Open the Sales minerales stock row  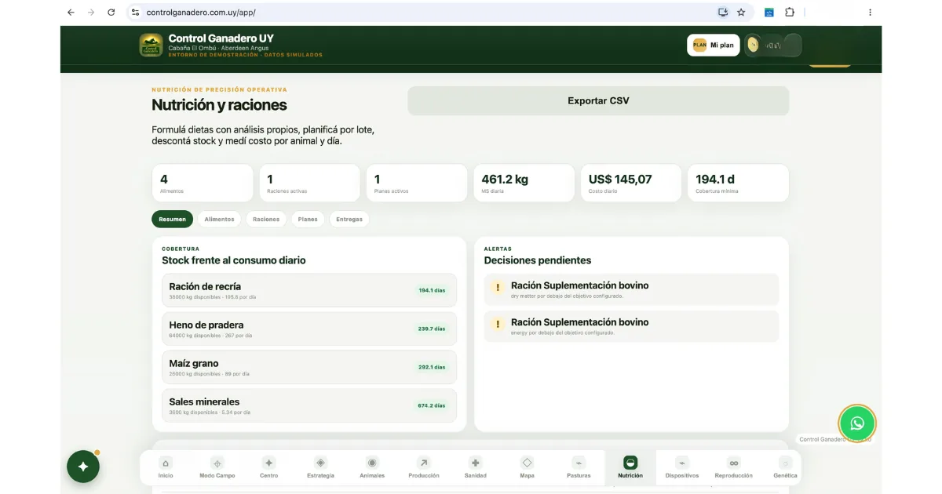(x=309, y=405)
